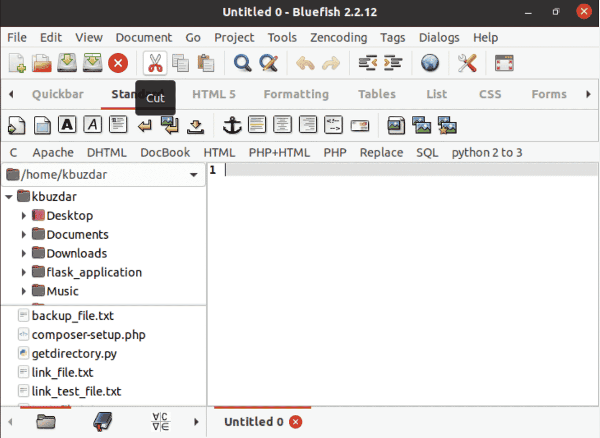The width and height of the screenshot is (600, 438).
Task: Expand the flask_application folder
Action: click(24, 273)
